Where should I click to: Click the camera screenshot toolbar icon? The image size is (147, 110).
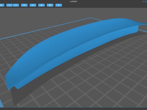(x=58, y=5)
